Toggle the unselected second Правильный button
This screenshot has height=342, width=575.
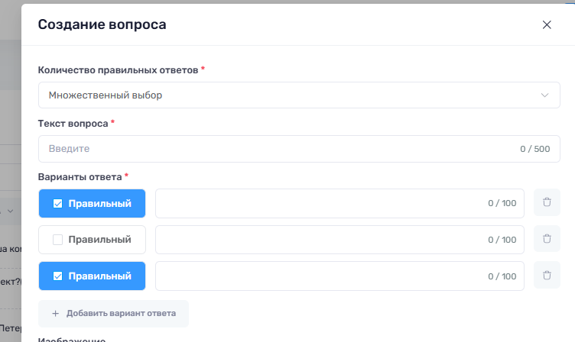pyautogui.click(x=92, y=240)
